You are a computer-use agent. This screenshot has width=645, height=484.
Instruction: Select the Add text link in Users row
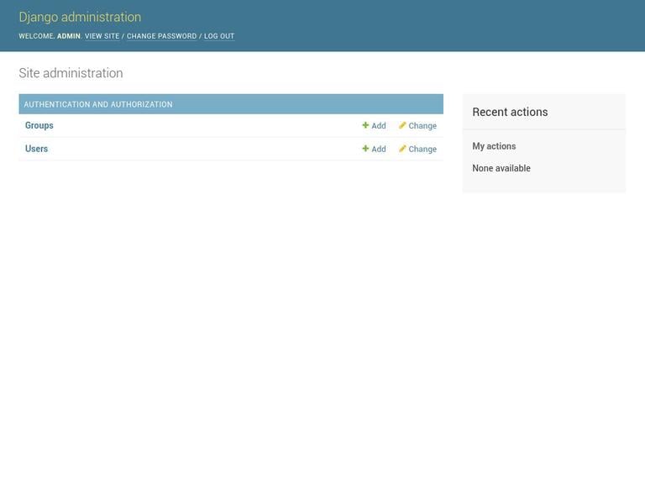(379, 150)
